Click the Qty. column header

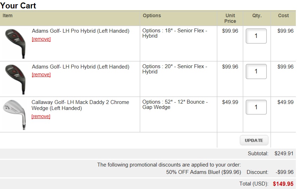(x=257, y=15)
